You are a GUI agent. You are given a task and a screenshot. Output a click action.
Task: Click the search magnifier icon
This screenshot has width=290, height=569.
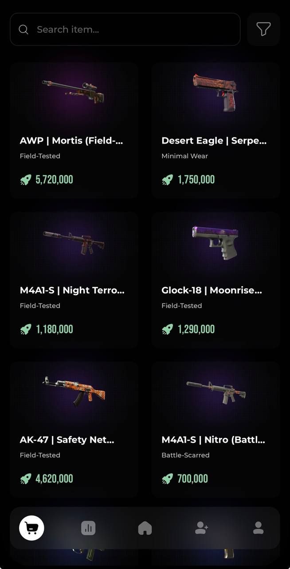point(24,29)
